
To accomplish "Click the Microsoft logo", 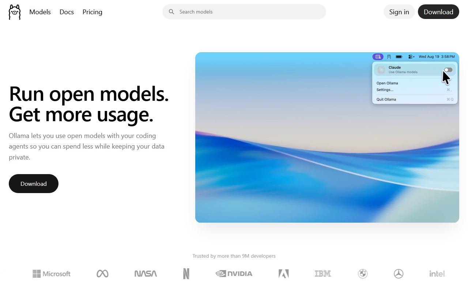I will (x=52, y=274).
